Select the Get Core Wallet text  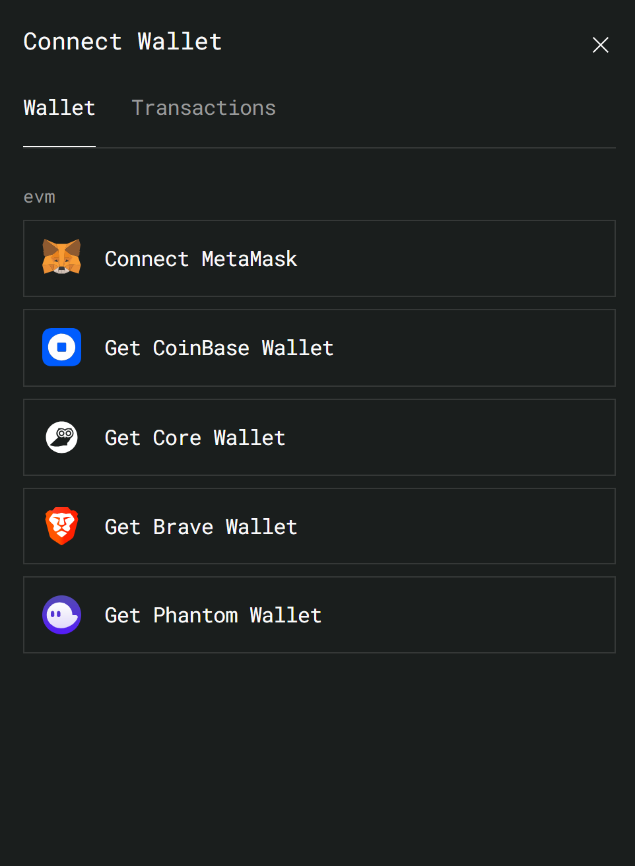click(x=195, y=438)
